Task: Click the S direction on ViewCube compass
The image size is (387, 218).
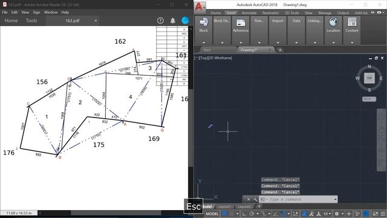Action: [369, 90]
